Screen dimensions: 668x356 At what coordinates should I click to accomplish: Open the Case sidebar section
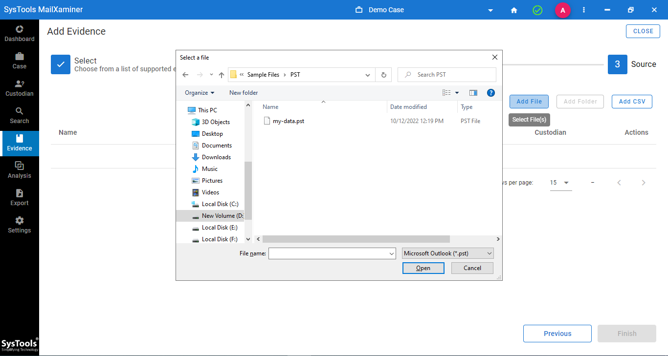point(20,61)
